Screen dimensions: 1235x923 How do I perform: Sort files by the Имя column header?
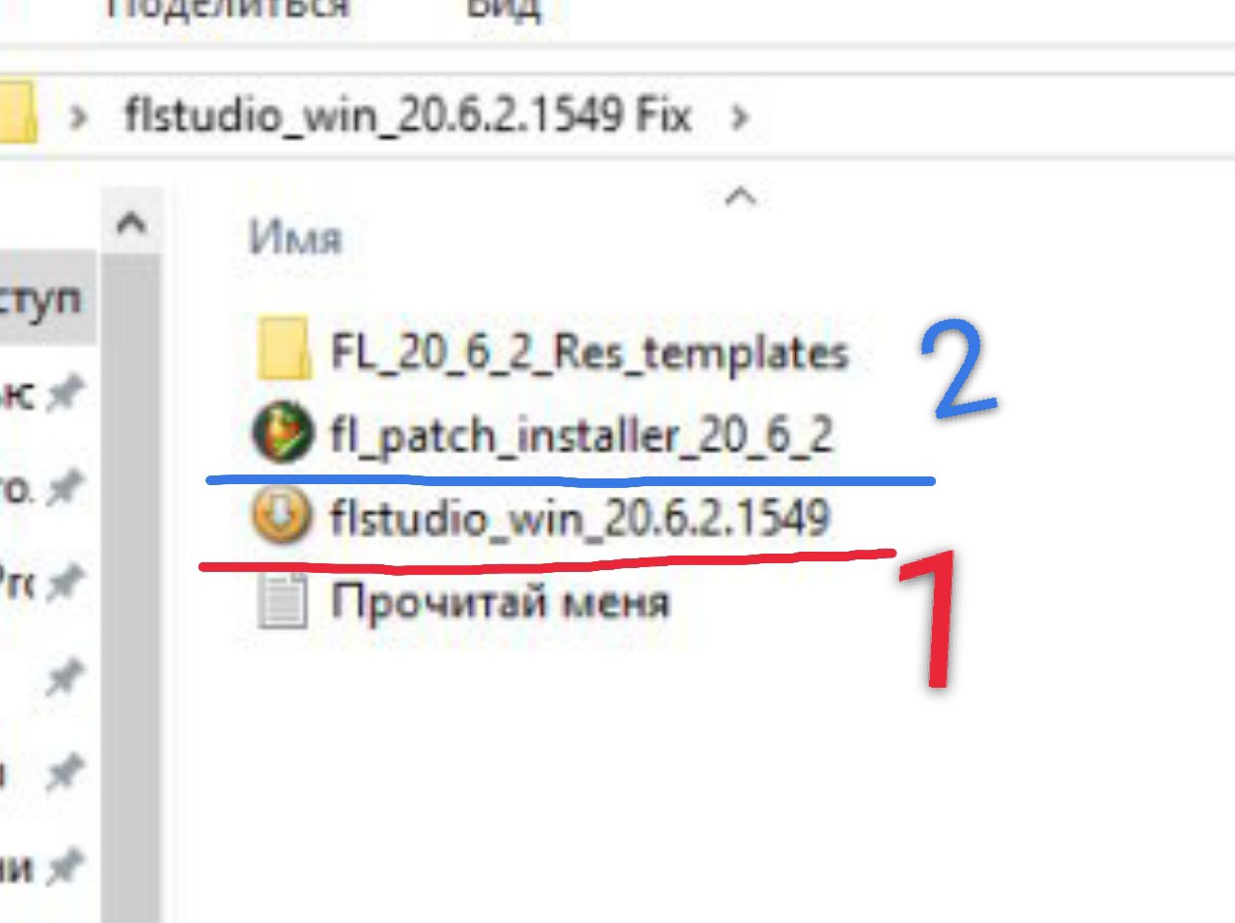click(295, 237)
